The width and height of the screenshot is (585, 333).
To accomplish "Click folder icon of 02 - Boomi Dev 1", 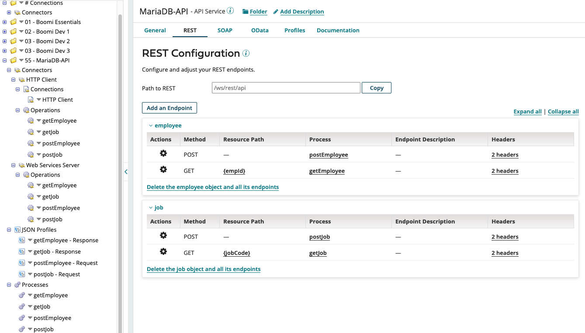I will 13,31.
